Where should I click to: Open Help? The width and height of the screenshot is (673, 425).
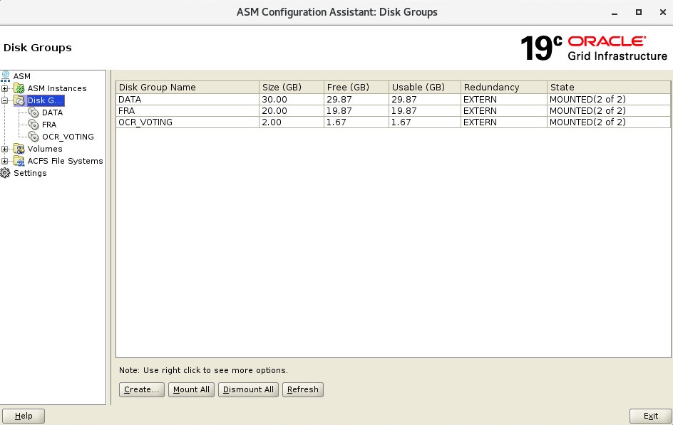(x=24, y=416)
